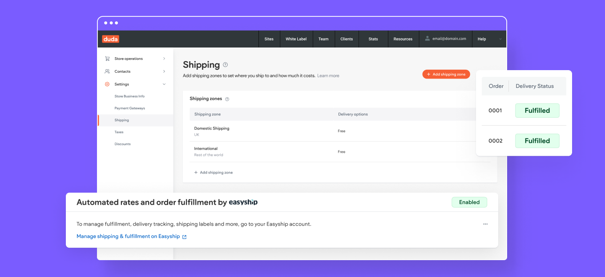Select Taxes in sidebar
The image size is (605, 277).
[x=119, y=132]
